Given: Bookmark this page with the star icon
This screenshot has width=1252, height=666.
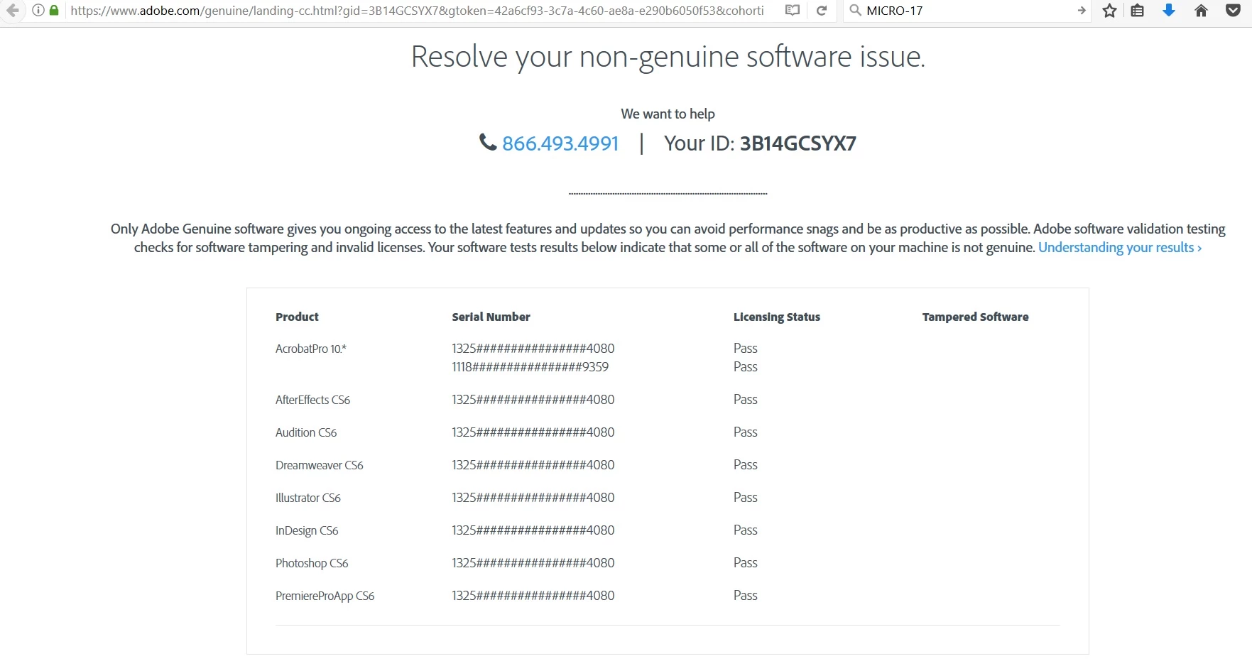Looking at the screenshot, I should pyautogui.click(x=1110, y=11).
